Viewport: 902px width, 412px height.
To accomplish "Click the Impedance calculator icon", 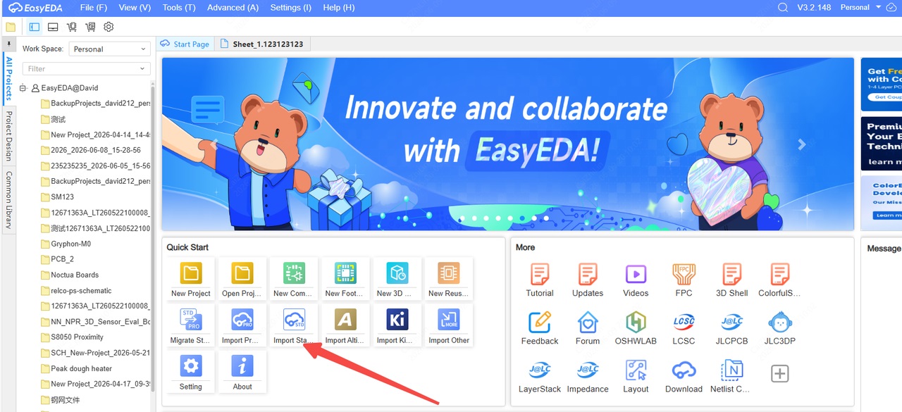I will [588, 376].
